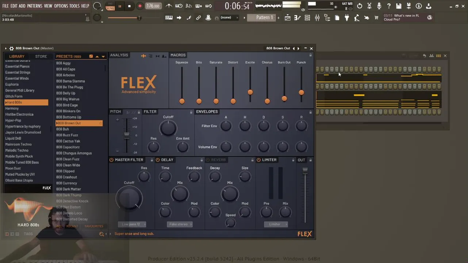Open the Limiter mode dropdown
The height and width of the screenshot is (263, 468).
tap(276, 224)
